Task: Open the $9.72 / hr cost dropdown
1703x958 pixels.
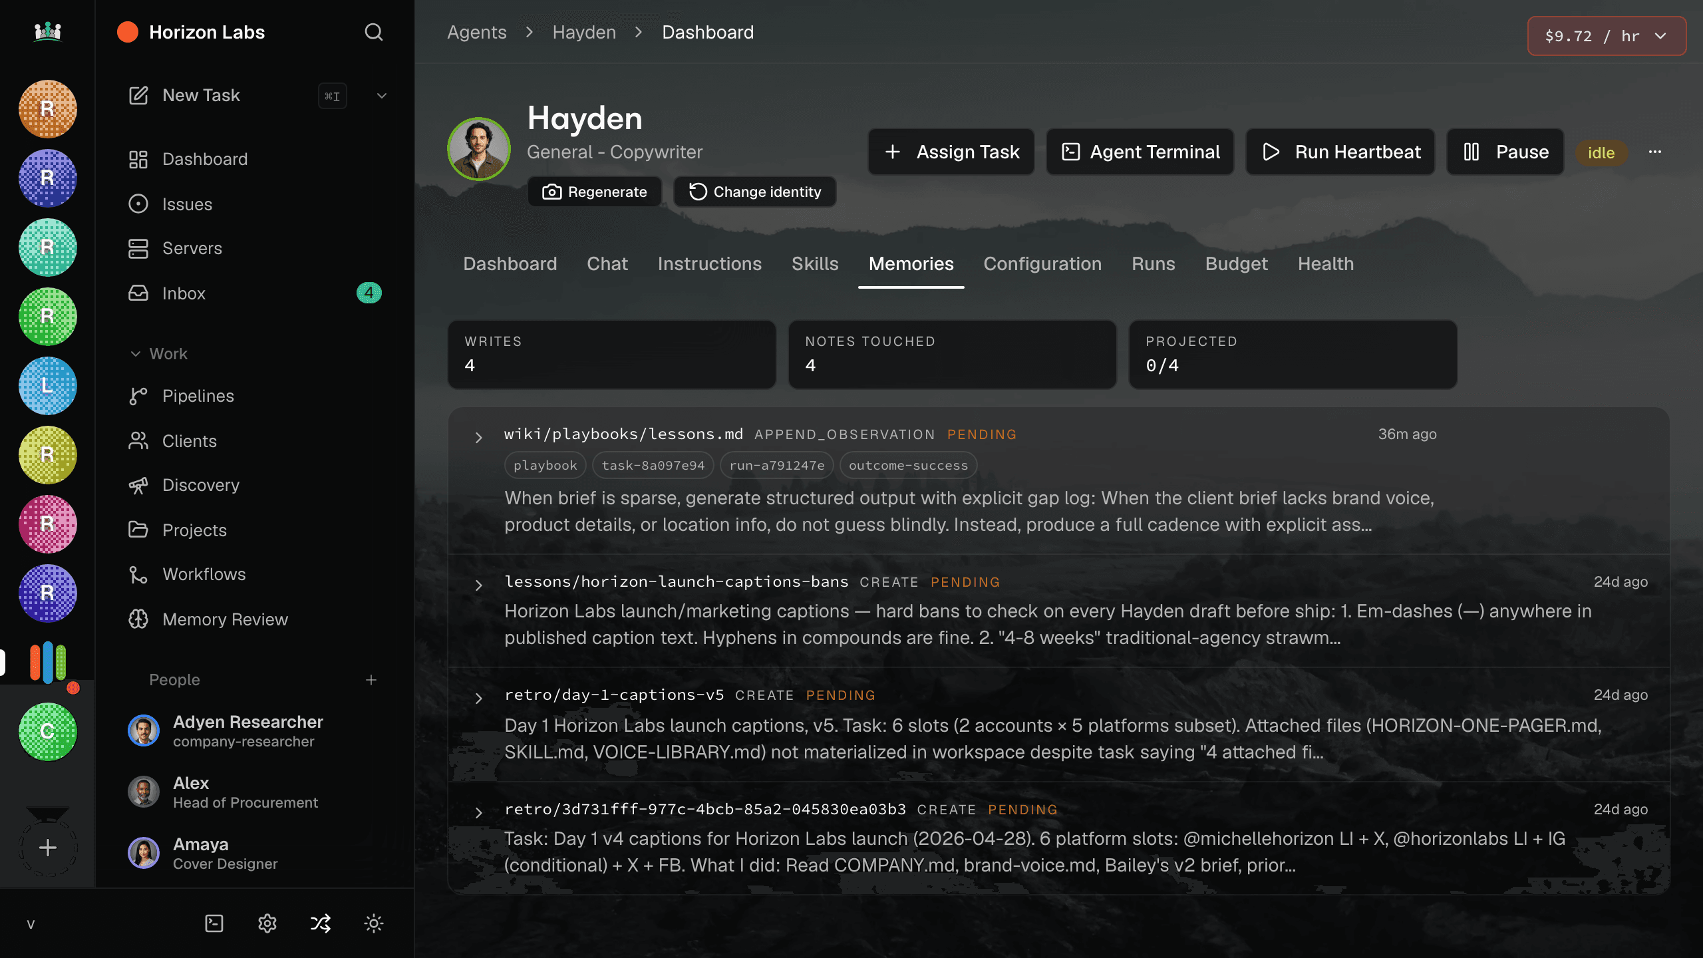Action: [x=1607, y=36]
